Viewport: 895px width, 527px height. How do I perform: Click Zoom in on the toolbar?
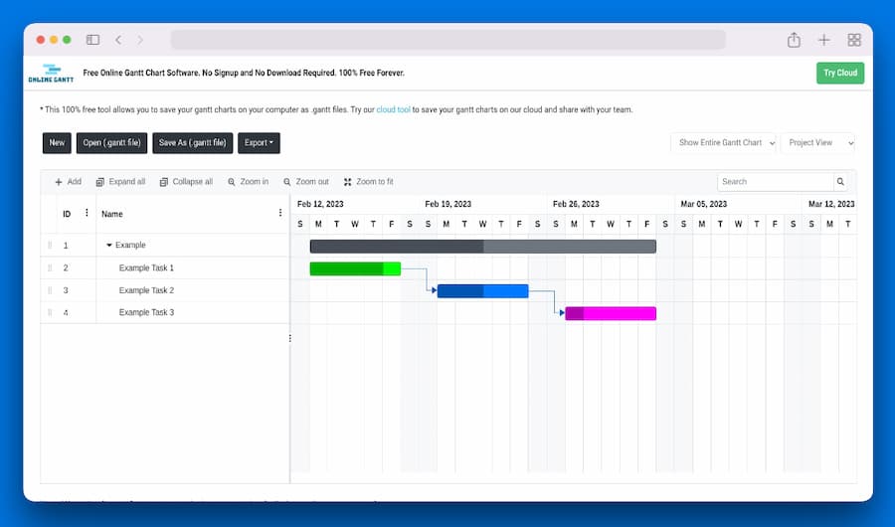(249, 182)
